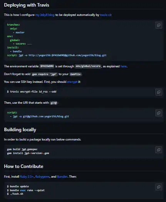166x202 pixels.
Task: Open the Bundler link
Action: coord(62,176)
